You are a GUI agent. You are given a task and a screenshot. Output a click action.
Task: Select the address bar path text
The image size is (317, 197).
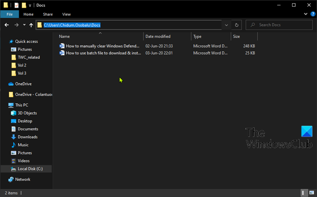[72, 25]
